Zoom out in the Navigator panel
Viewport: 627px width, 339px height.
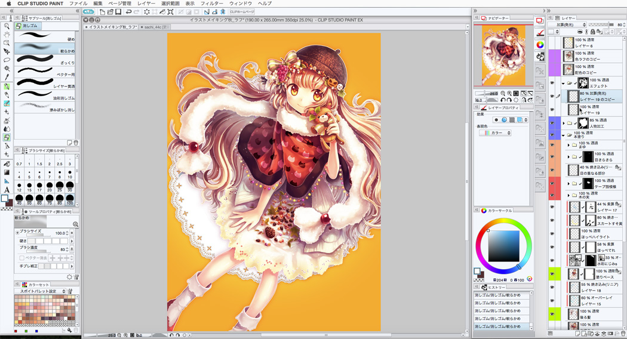click(503, 93)
